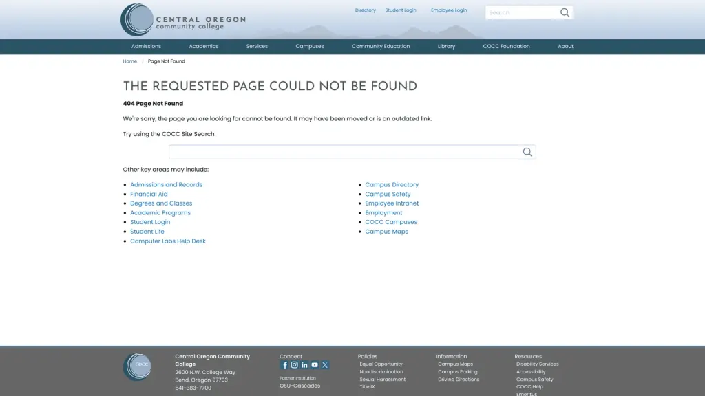Open COCC Help footer link
The height and width of the screenshot is (396, 705).
pyautogui.click(x=529, y=386)
